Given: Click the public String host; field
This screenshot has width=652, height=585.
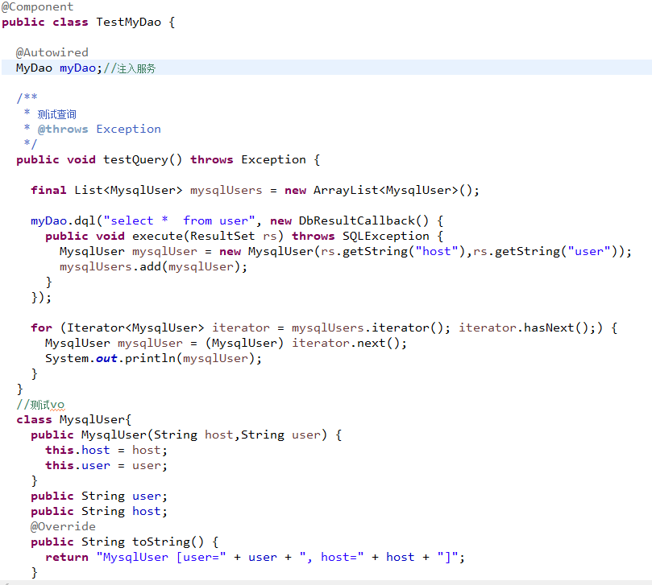Looking at the screenshot, I should (x=99, y=512).
